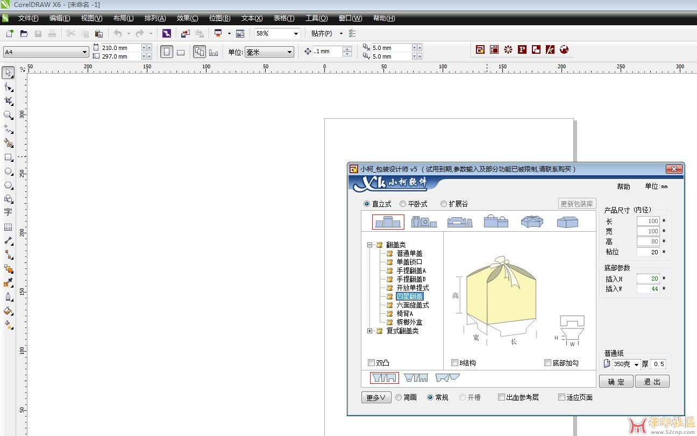Choose the hexagonal box style thumbnail

532,221
